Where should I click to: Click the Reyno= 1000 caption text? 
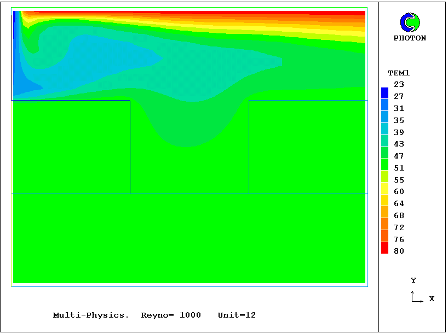171,315
